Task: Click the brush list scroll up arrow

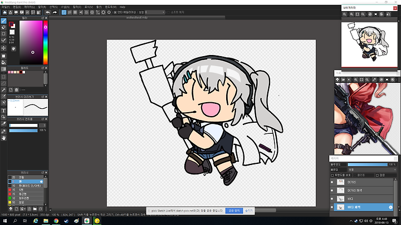Action: pyautogui.click(x=46, y=176)
